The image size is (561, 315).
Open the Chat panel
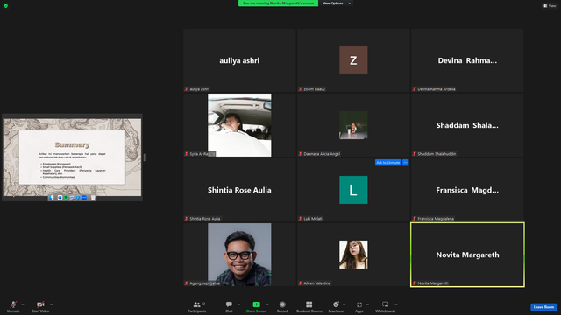pyautogui.click(x=229, y=306)
